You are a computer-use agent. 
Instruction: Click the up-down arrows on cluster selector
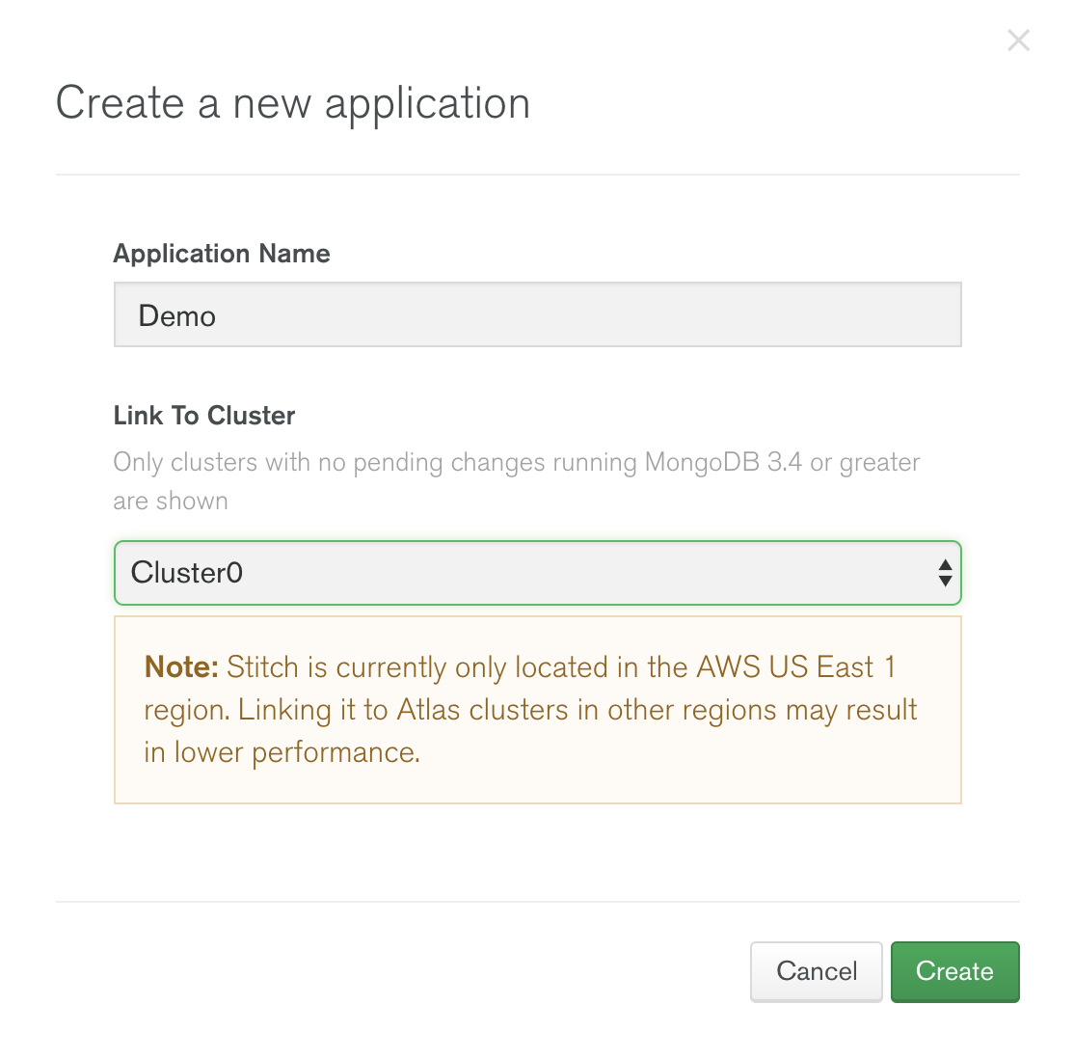(x=945, y=573)
